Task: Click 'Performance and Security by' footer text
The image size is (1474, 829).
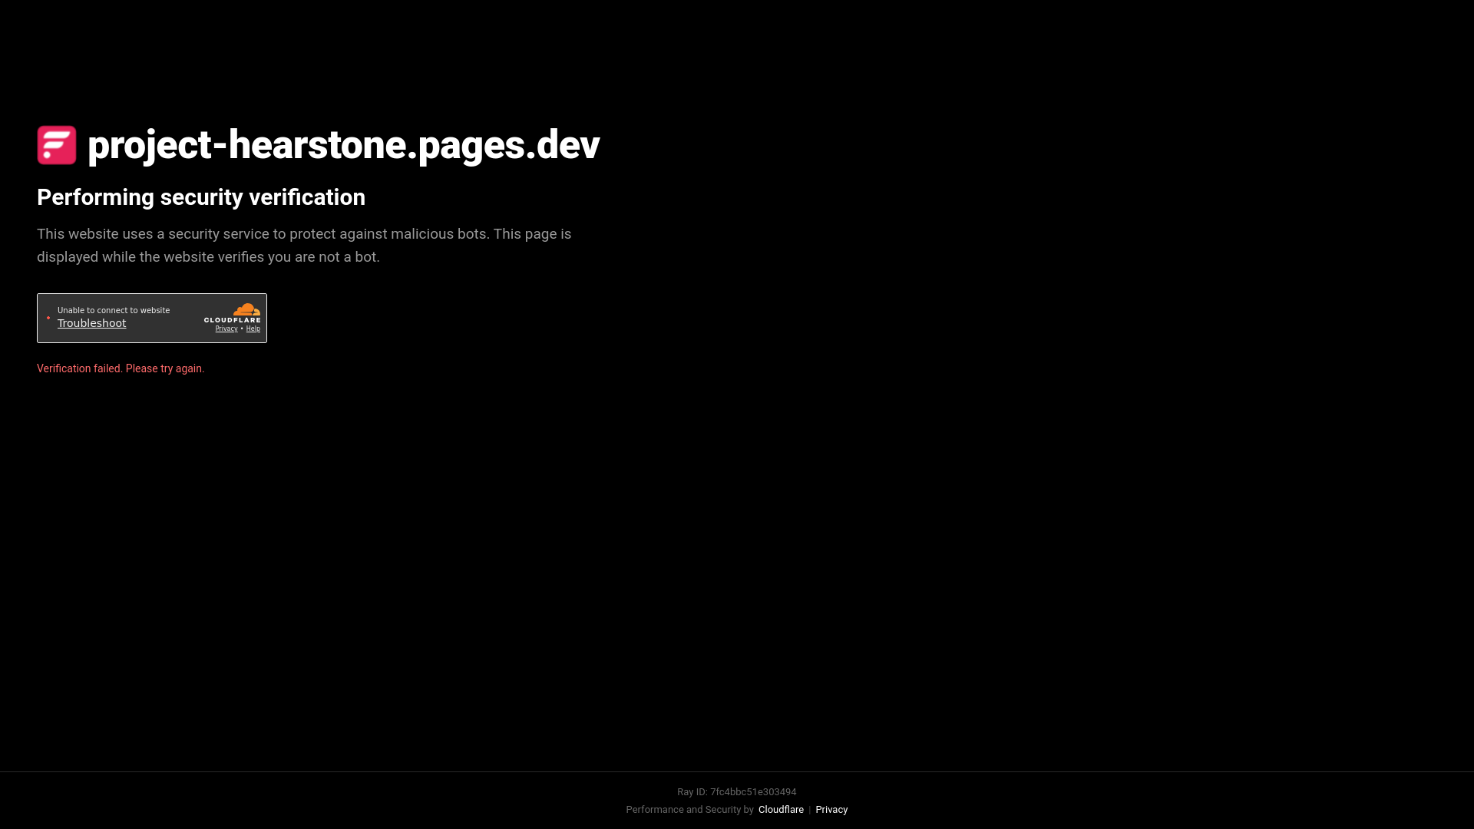Action: coord(689,810)
